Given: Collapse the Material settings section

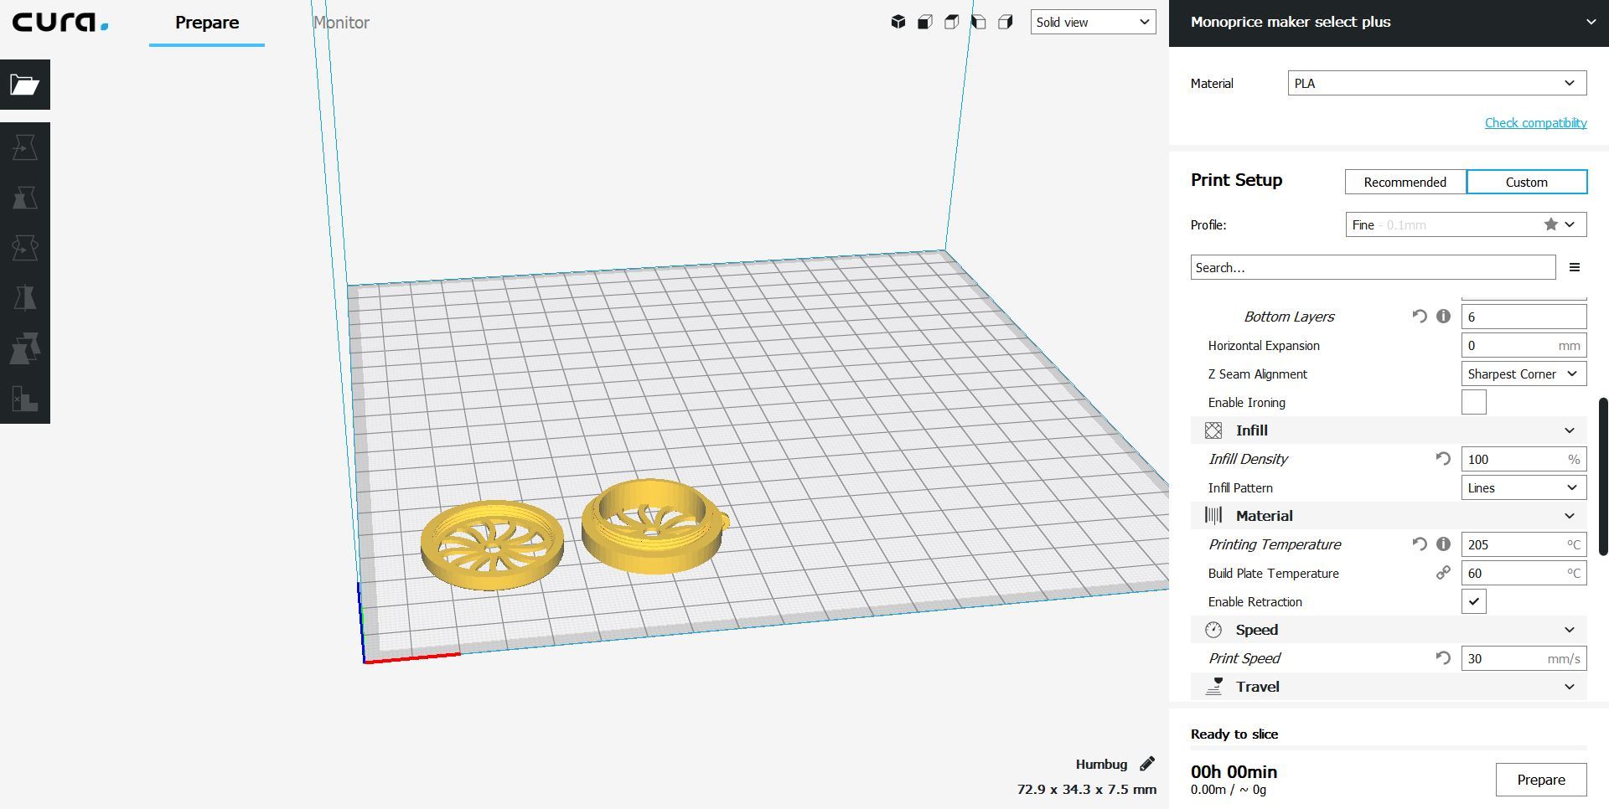Looking at the screenshot, I should point(1389,516).
